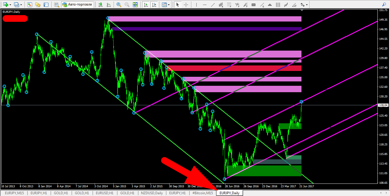Click the 21 Jun 2017 date label

306,186
